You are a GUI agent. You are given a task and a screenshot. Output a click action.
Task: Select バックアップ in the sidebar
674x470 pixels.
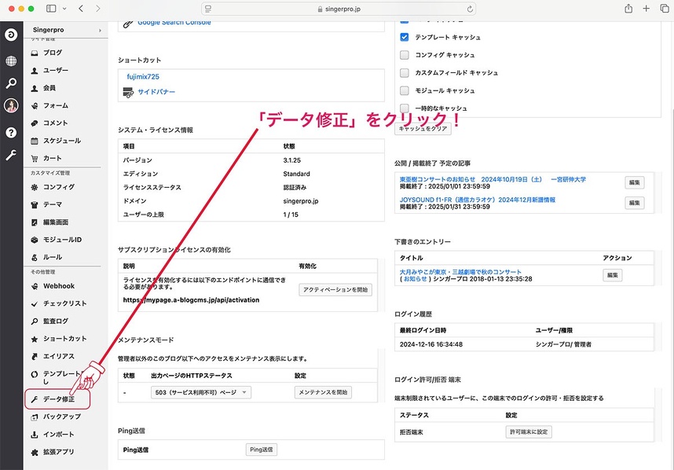61,417
